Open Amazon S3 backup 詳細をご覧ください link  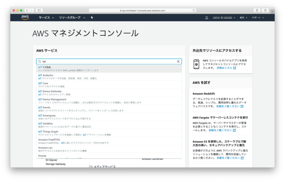(x=228, y=158)
